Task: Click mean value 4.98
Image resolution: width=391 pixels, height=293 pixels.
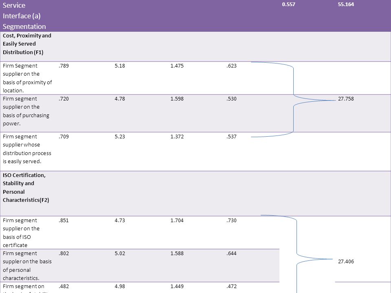Action: tap(120, 286)
